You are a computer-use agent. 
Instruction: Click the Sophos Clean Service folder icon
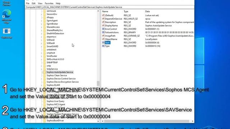pos(44,76)
